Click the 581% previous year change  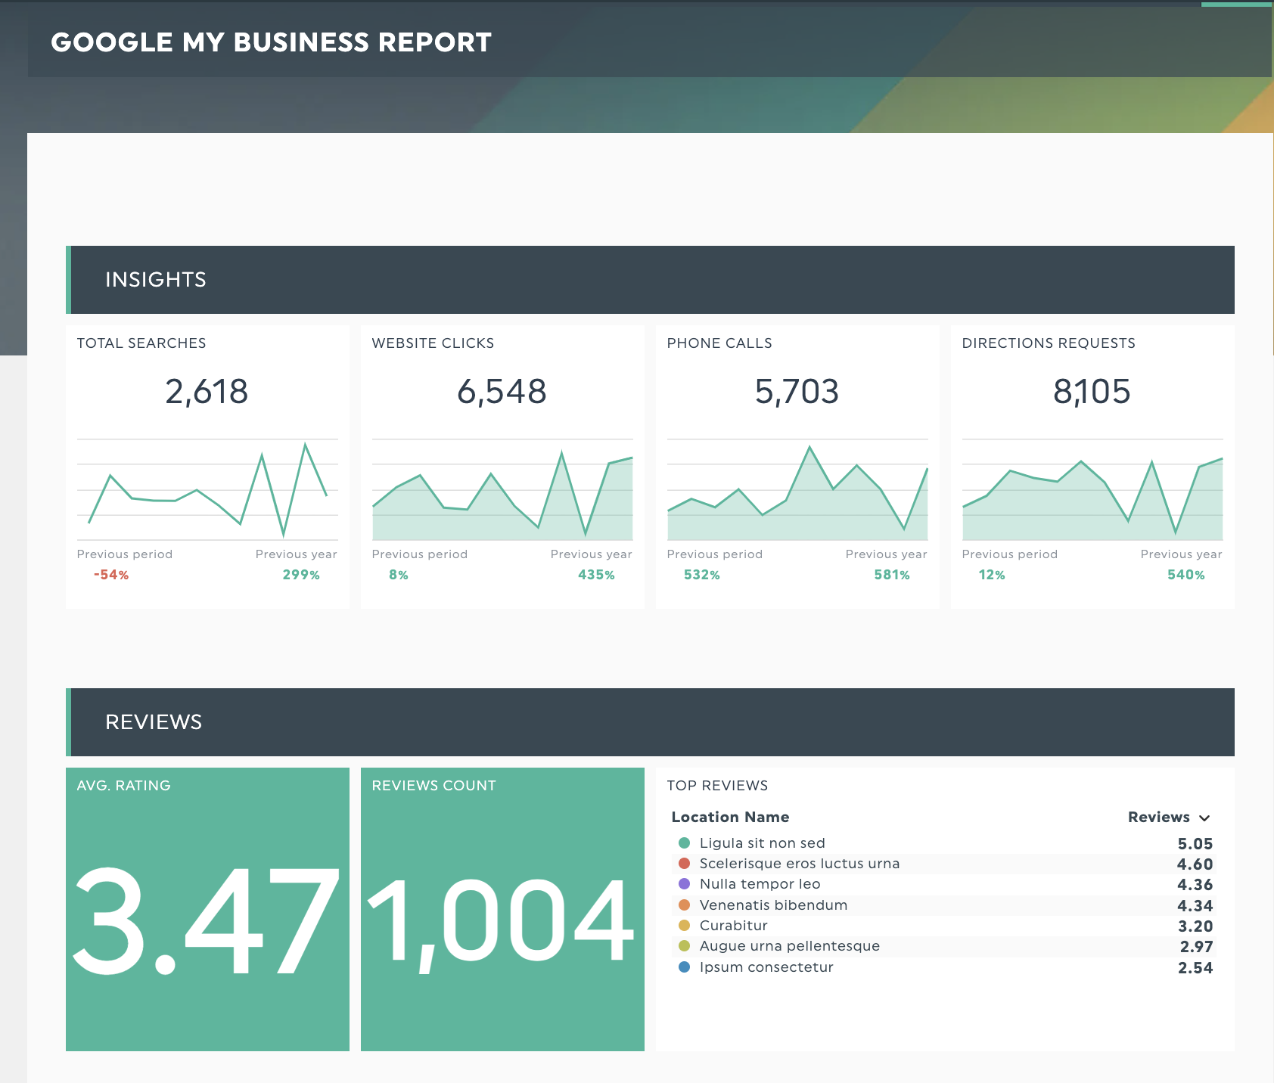click(x=892, y=575)
